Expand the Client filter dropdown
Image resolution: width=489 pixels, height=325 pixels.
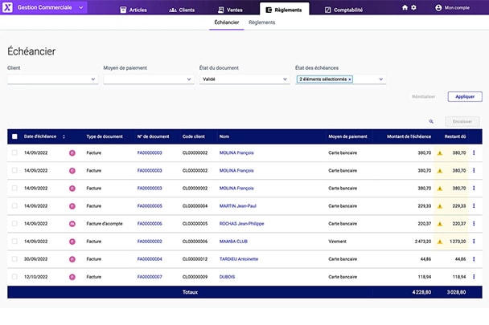point(93,79)
